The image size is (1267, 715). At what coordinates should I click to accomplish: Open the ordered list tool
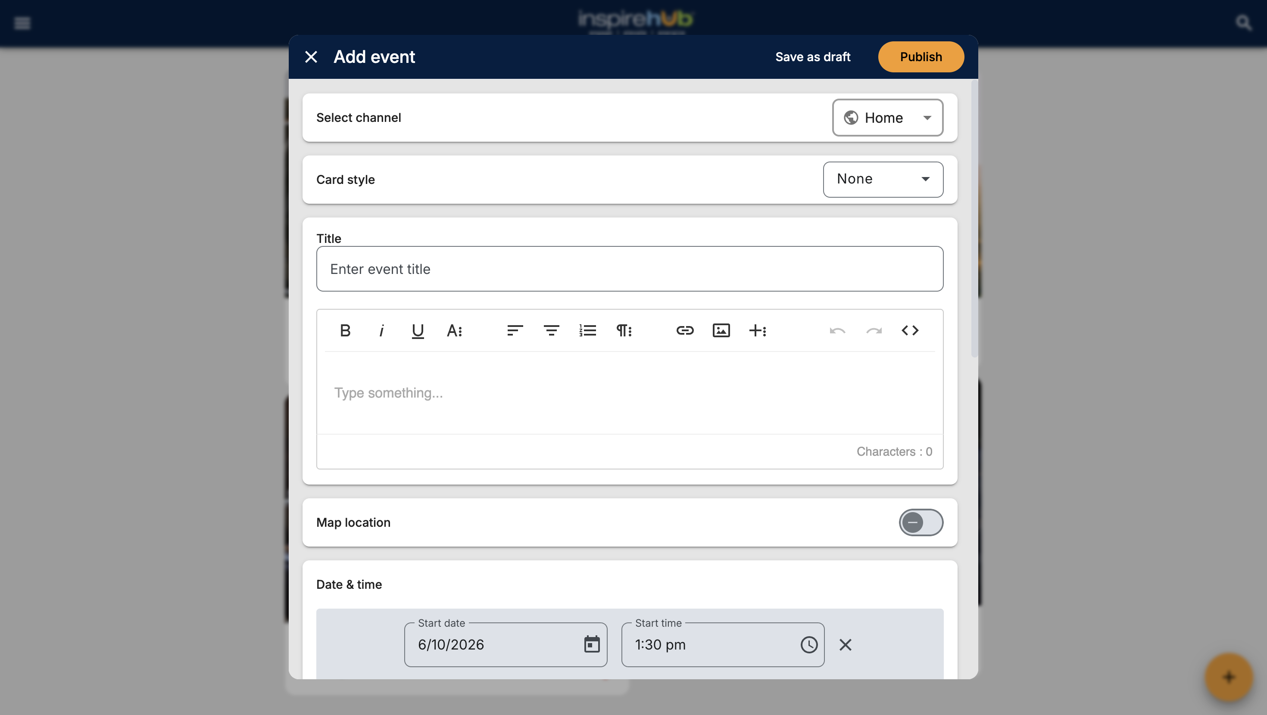tap(588, 330)
